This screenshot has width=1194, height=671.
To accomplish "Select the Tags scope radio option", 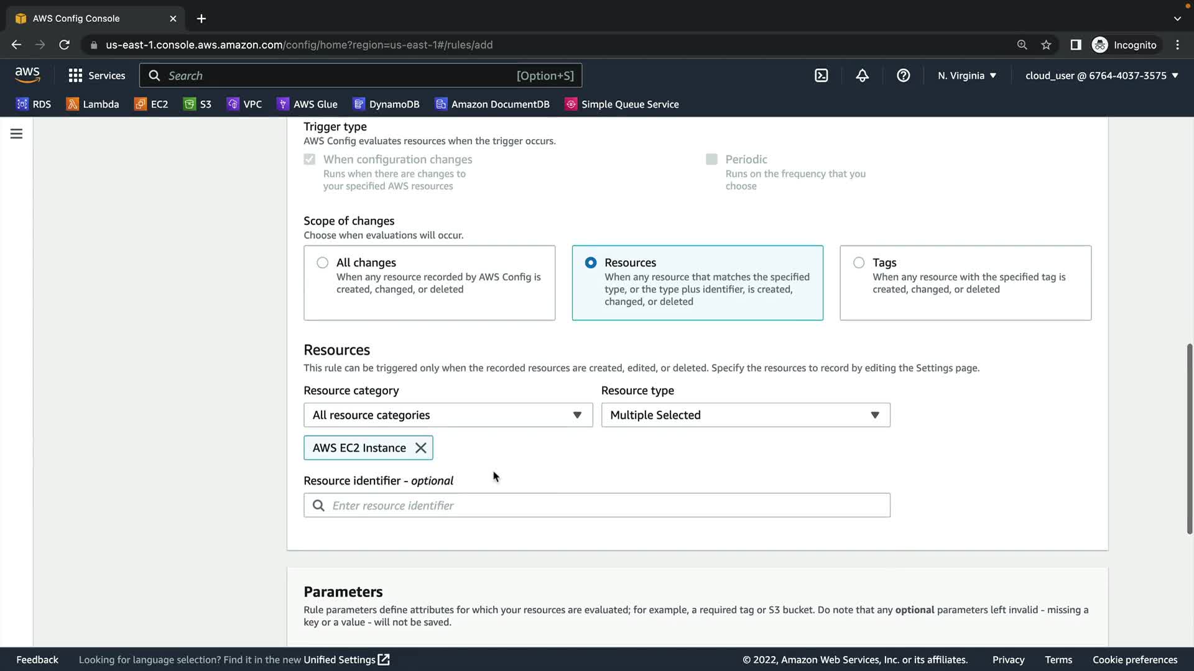I will click(x=859, y=263).
